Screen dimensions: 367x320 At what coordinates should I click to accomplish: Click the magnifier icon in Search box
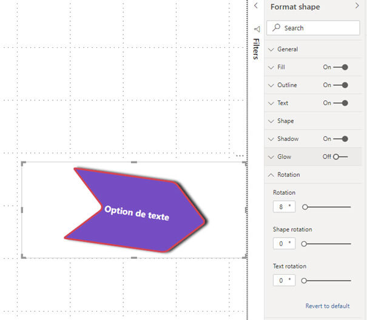coord(277,28)
